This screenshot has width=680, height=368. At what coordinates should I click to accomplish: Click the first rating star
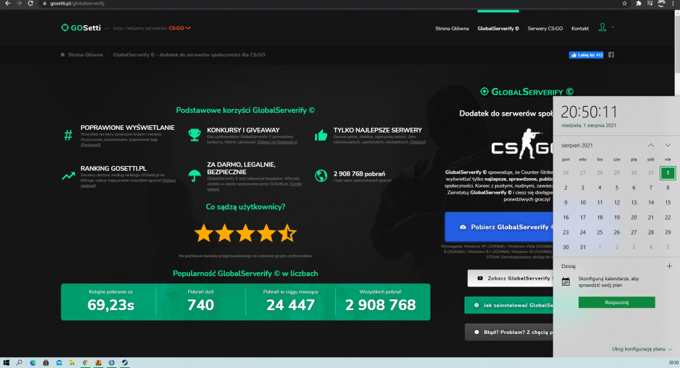[x=204, y=233]
